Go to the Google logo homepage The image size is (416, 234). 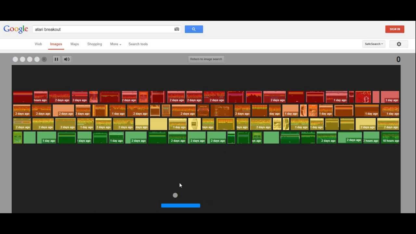tap(16, 29)
